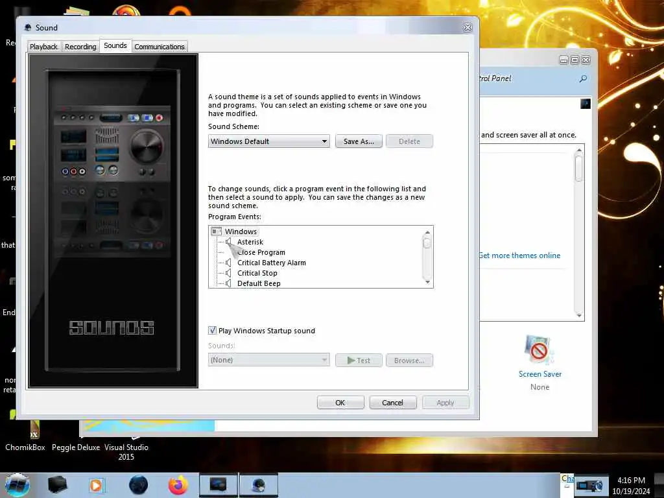
Task: Click the small dark icon below Control Panel search
Action: (x=586, y=104)
